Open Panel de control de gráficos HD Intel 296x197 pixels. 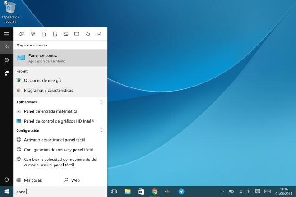pyautogui.click(x=60, y=121)
